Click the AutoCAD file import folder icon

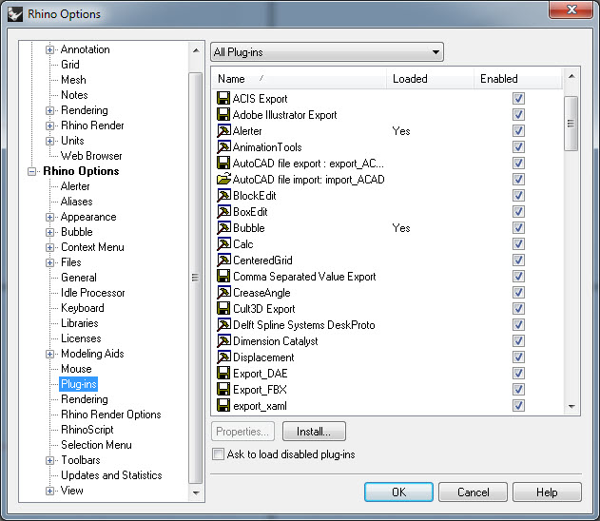click(x=223, y=179)
